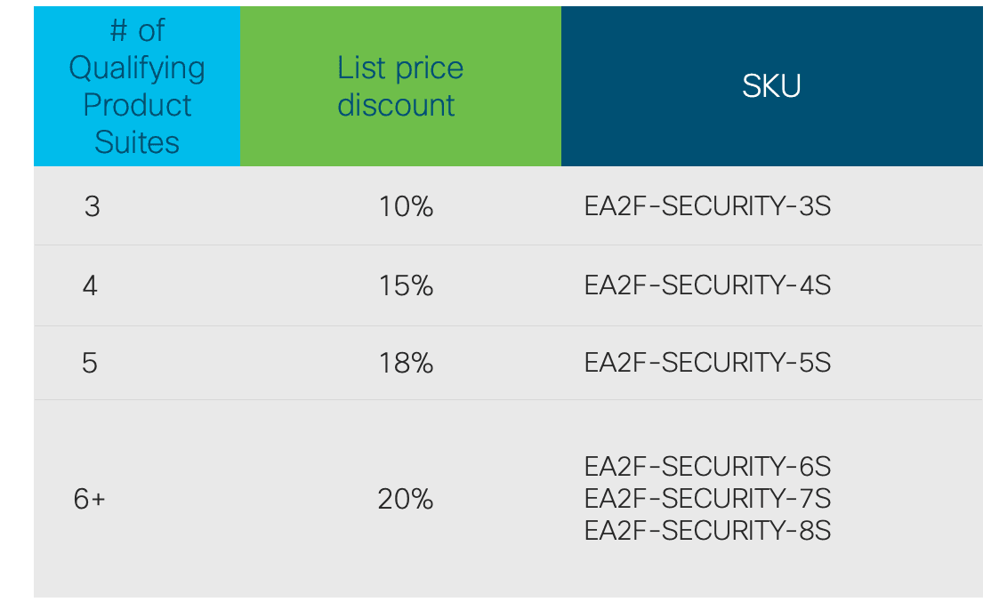Image resolution: width=991 pixels, height=602 pixels.
Task: Click the EA2F-SECURITY-6S SKU
Action: (x=707, y=466)
